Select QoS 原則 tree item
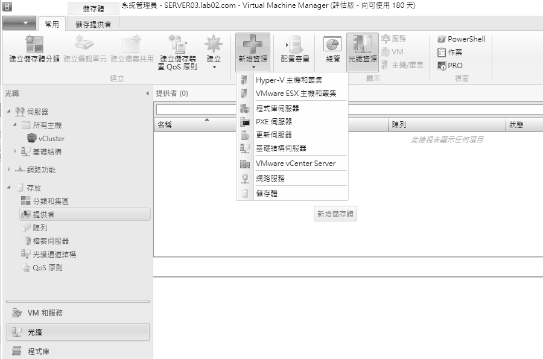The width and height of the screenshot is (543, 359). pyautogui.click(x=48, y=268)
